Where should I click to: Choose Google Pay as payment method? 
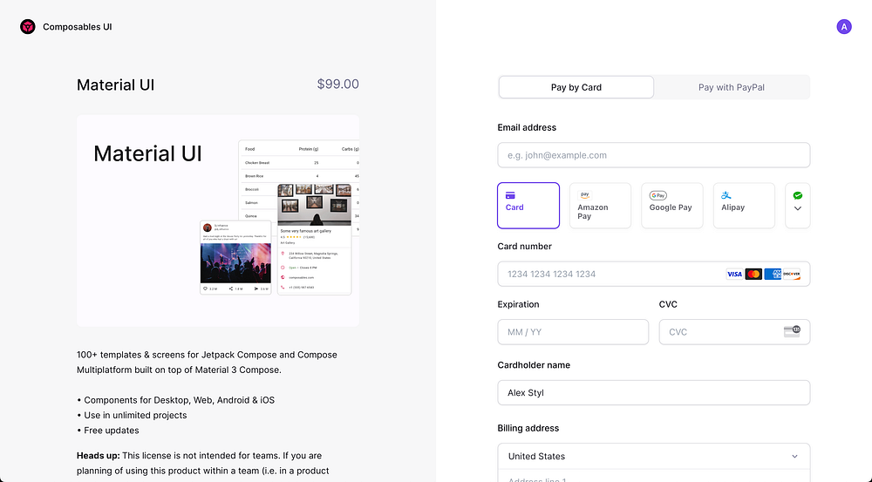[x=671, y=206]
